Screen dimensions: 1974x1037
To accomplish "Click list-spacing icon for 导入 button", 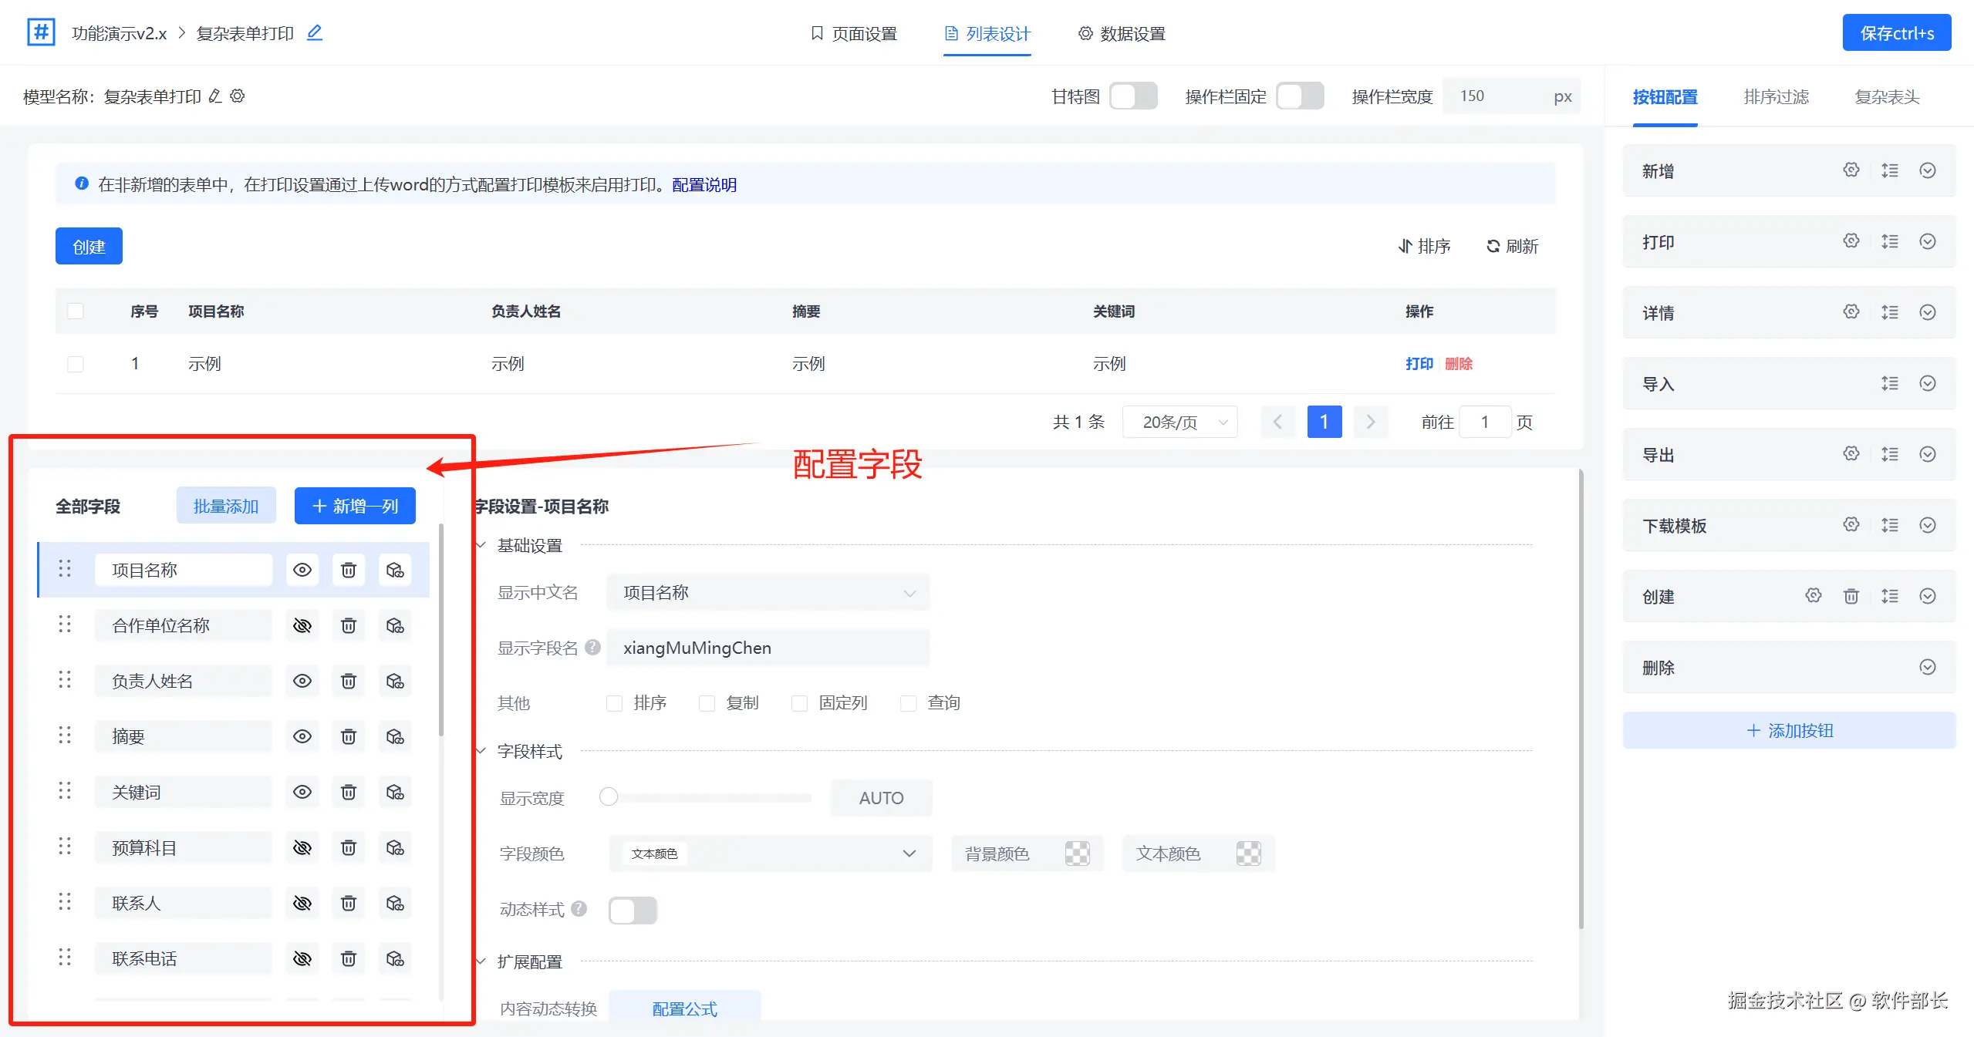I will click(1889, 383).
